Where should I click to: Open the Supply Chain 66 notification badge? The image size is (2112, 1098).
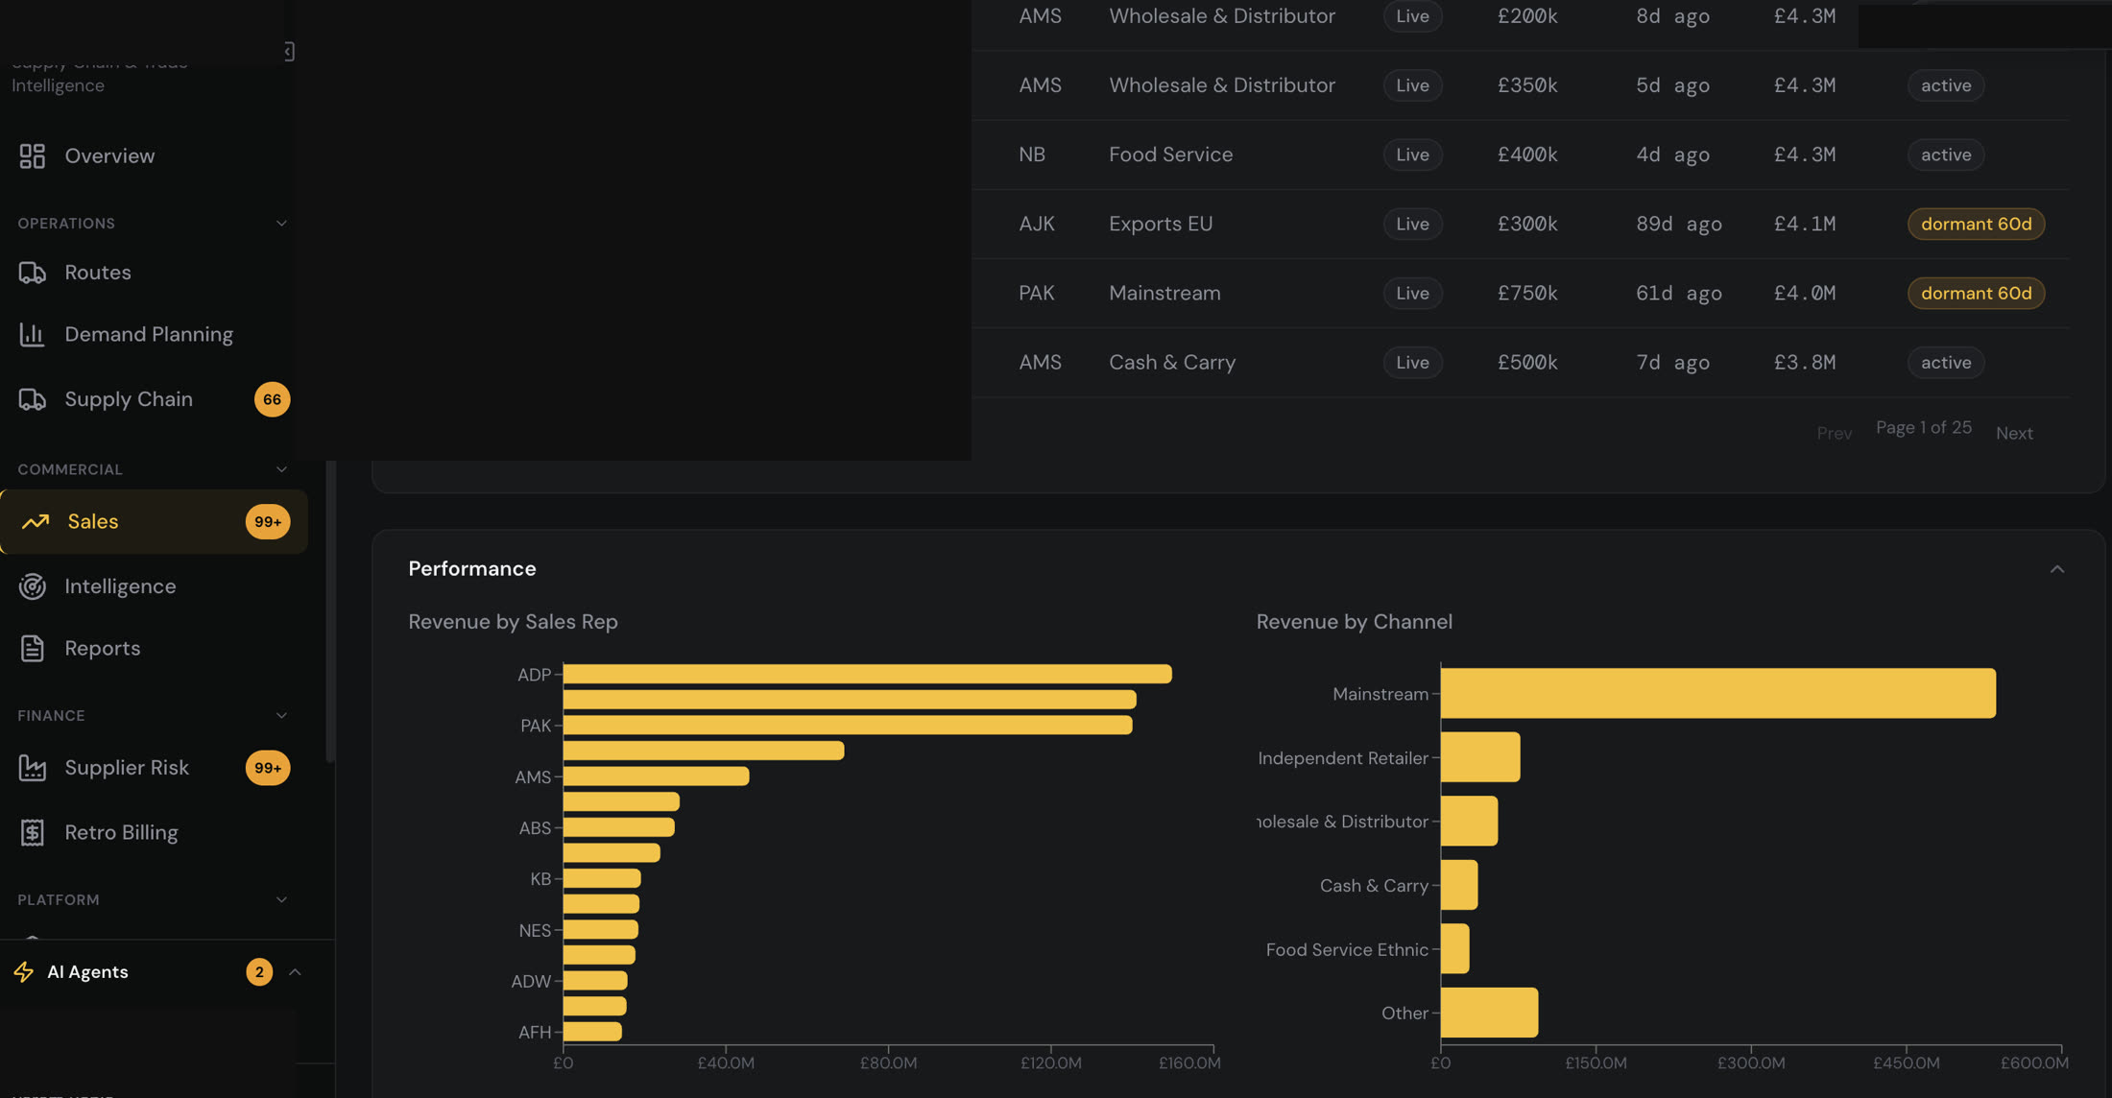272,399
